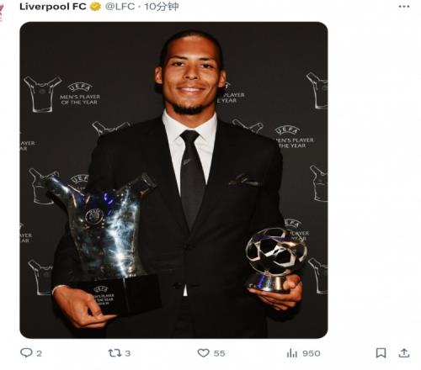Bookmark this post with the bookmark icon
The image size is (421, 370).
click(381, 353)
